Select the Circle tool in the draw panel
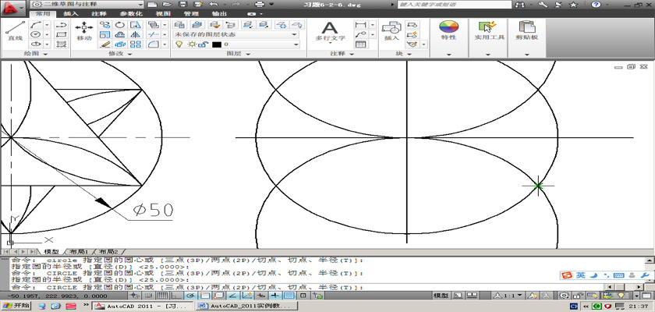655x312 pixels. point(37,34)
